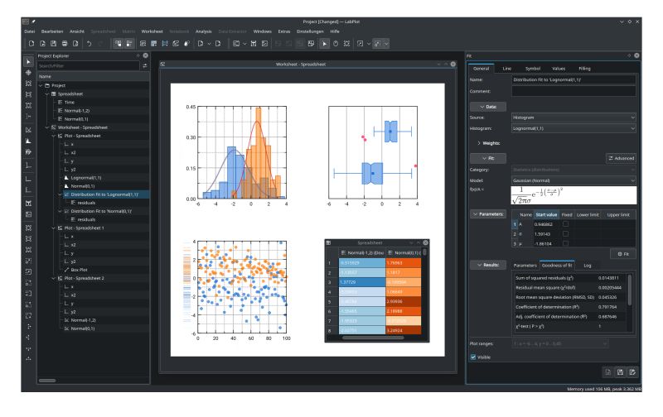Switch to the Symbol tab

point(532,67)
